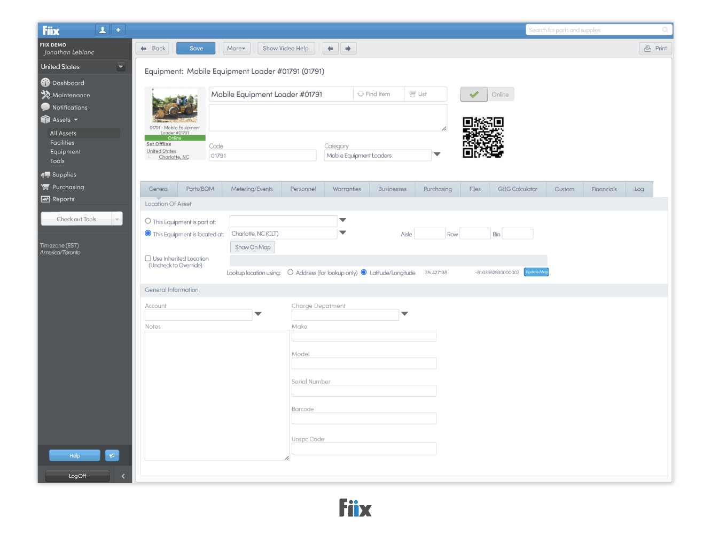Viewport: 711px width, 535px height.
Task: Click the asset QR code
Action: 483,137
